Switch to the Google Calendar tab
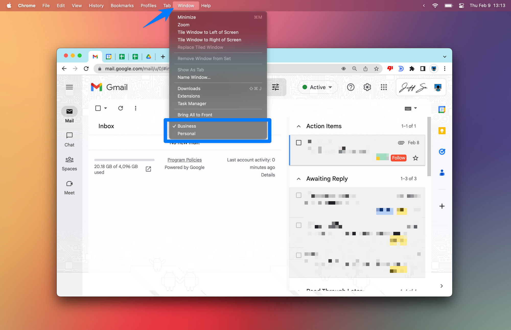Image resolution: width=511 pixels, height=330 pixels. [x=109, y=57]
